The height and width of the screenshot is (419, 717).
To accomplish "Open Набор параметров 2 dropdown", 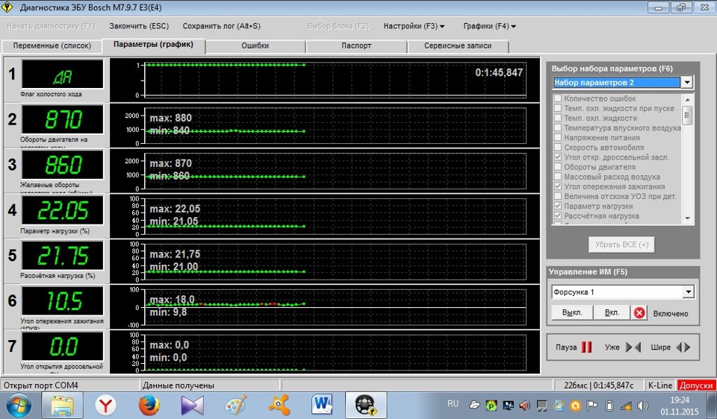I will [687, 83].
